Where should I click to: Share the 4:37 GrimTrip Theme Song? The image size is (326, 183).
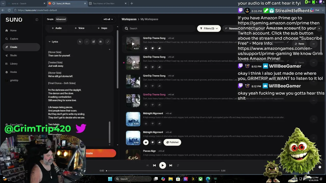click(x=159, y=48)
